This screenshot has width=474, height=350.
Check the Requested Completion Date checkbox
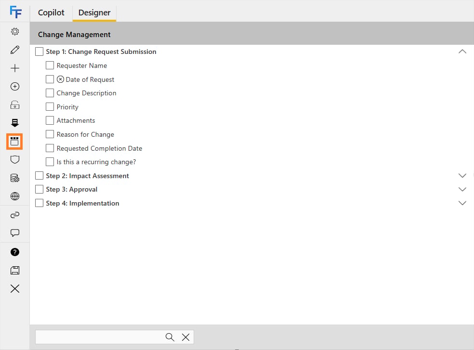point(50,148)
